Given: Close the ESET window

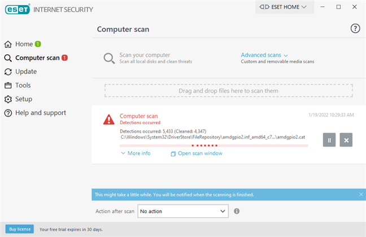Looking at the screenshot, I should pos(354,7).
